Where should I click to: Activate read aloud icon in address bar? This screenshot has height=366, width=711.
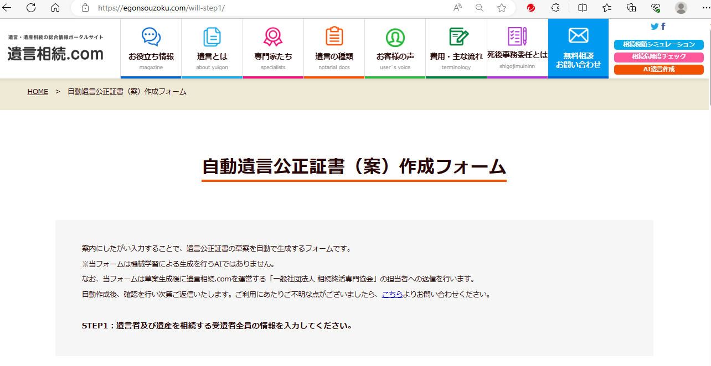click(x=457, y=8)
